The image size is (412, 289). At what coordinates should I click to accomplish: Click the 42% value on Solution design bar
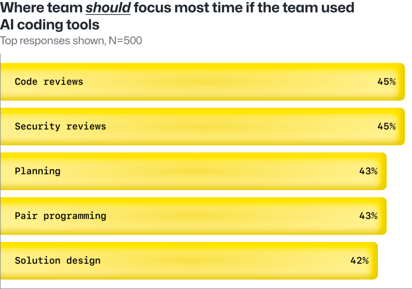(x=359, y=260)
